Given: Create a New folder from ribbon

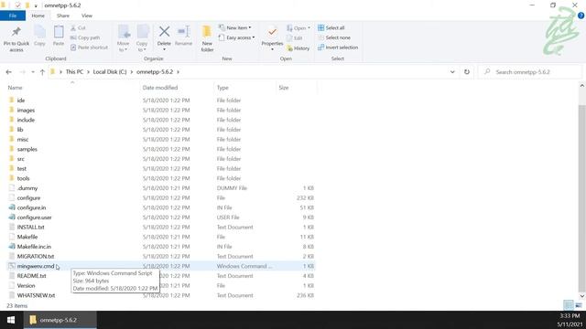Looking at the screenshot, I should click(207, 38).
